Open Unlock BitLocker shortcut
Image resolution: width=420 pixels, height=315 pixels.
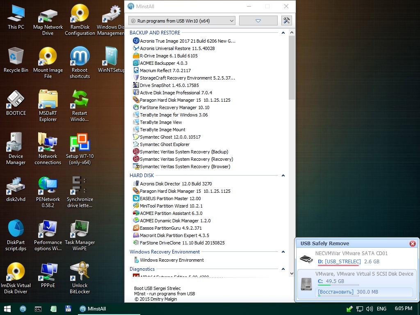tap(80, 278)
